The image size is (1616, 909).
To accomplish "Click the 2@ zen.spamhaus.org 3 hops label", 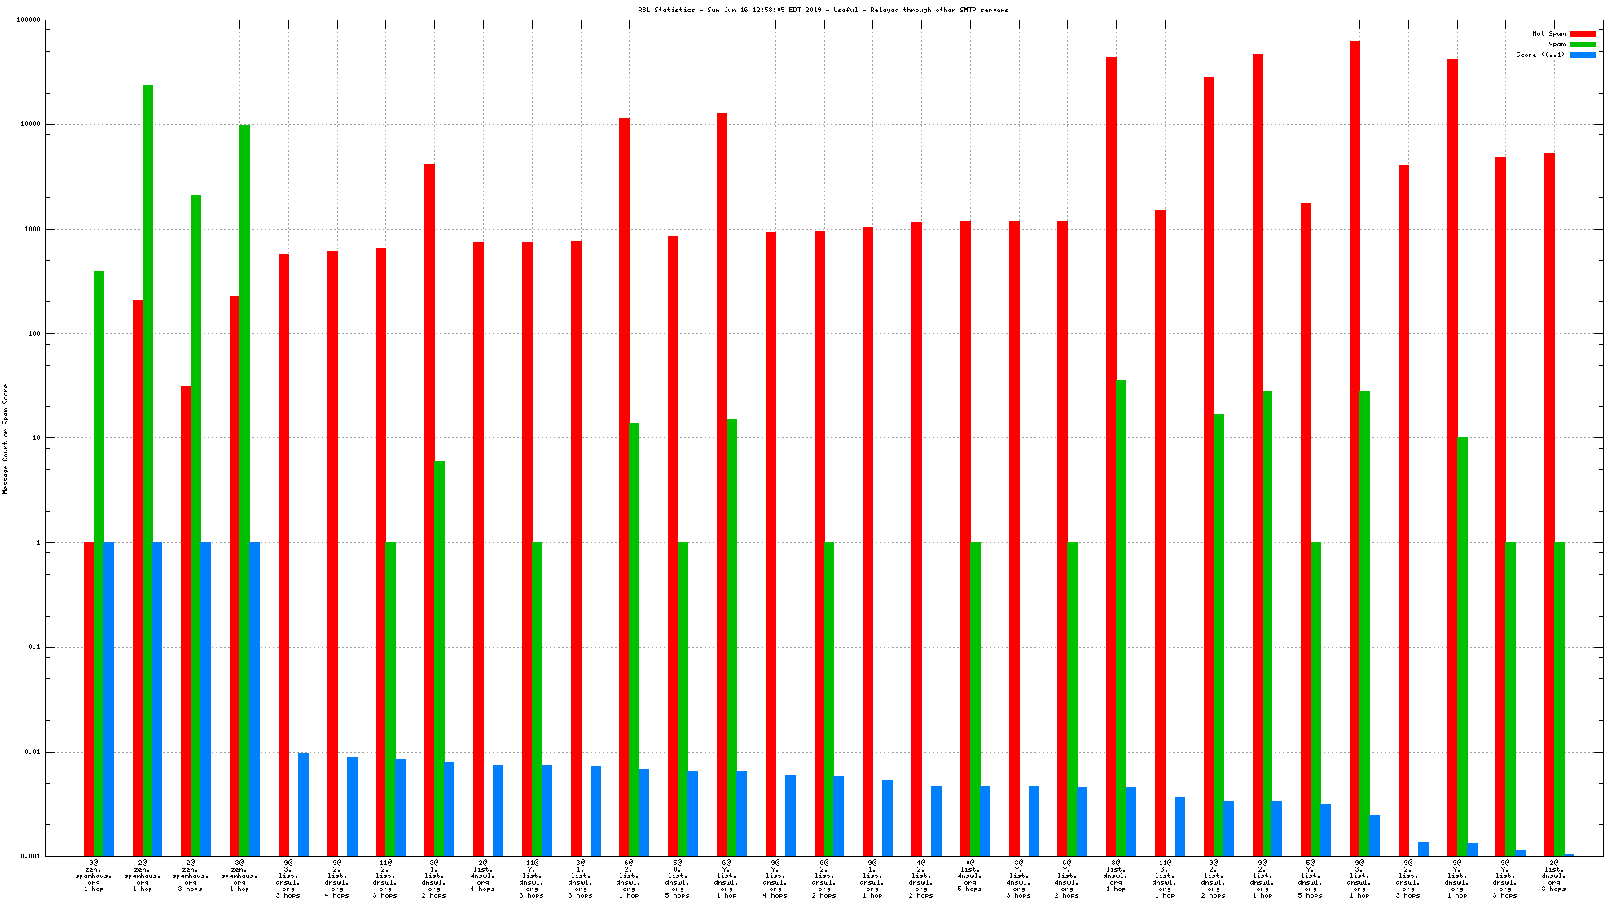I will [191, 875].
